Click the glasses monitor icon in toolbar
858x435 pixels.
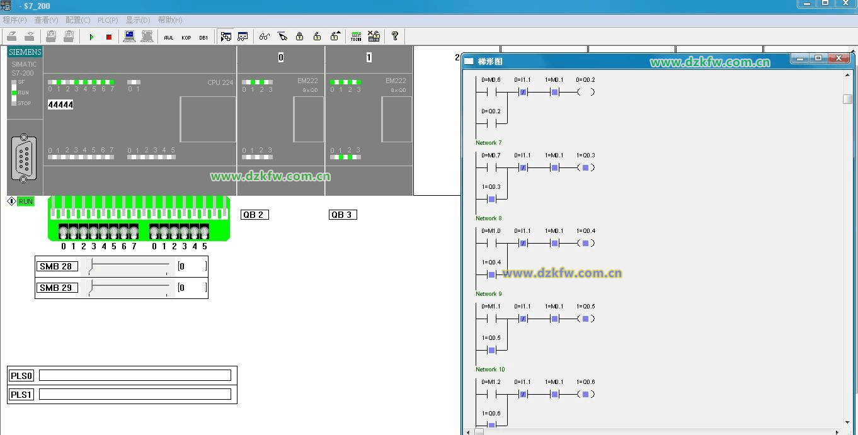264,37
